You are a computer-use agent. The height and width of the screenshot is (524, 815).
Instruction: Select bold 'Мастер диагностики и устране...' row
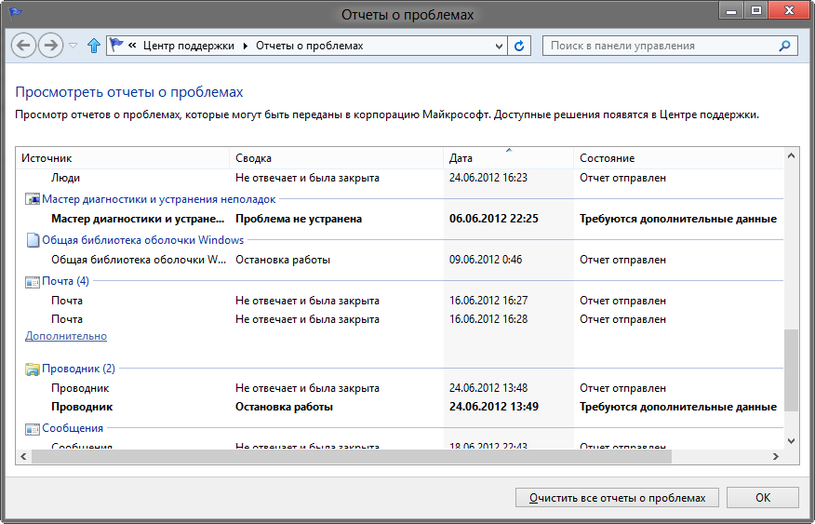tap(399, 219)
